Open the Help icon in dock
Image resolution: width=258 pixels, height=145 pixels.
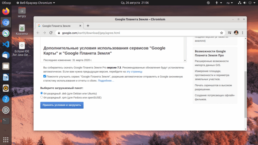tap(6, 99)
